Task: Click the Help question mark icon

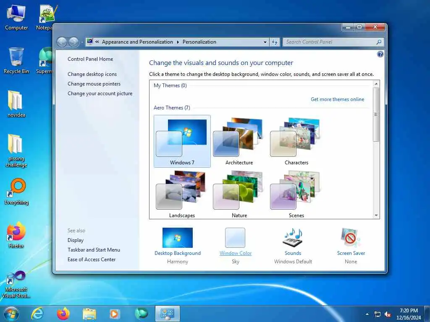Action: click(380, 54)
